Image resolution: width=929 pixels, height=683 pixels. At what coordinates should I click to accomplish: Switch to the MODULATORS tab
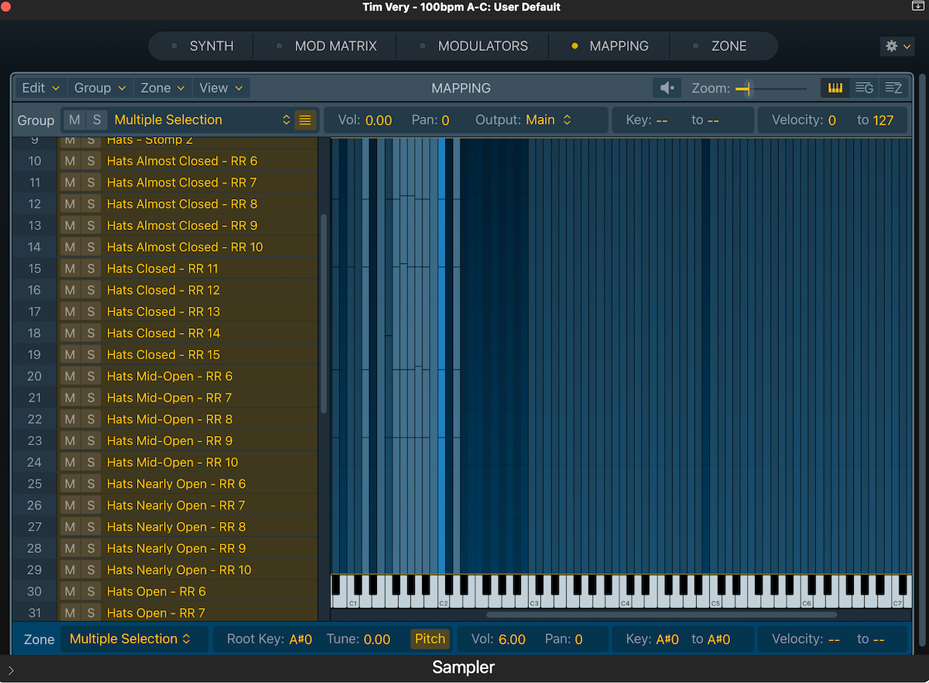482,46
